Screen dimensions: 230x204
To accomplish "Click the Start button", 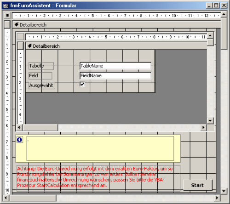I will click(198, 185).
